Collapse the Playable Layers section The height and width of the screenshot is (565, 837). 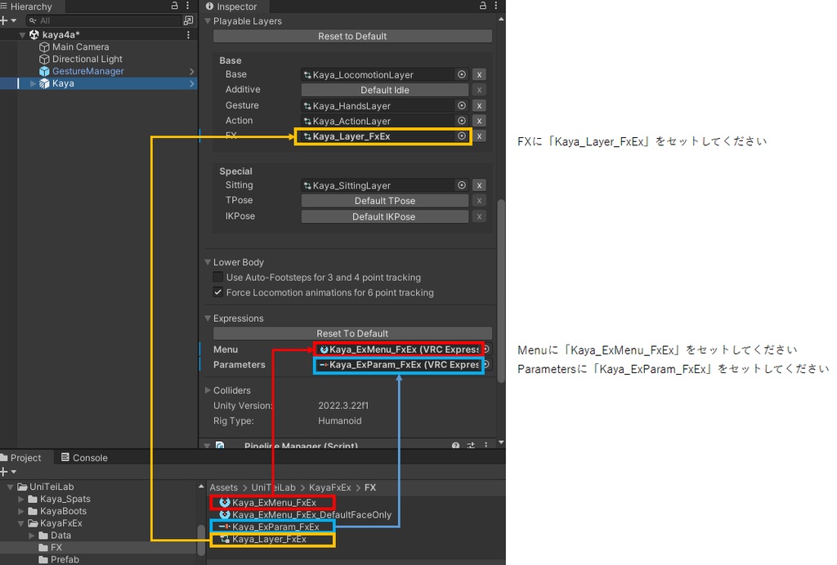tap(208, 21)
